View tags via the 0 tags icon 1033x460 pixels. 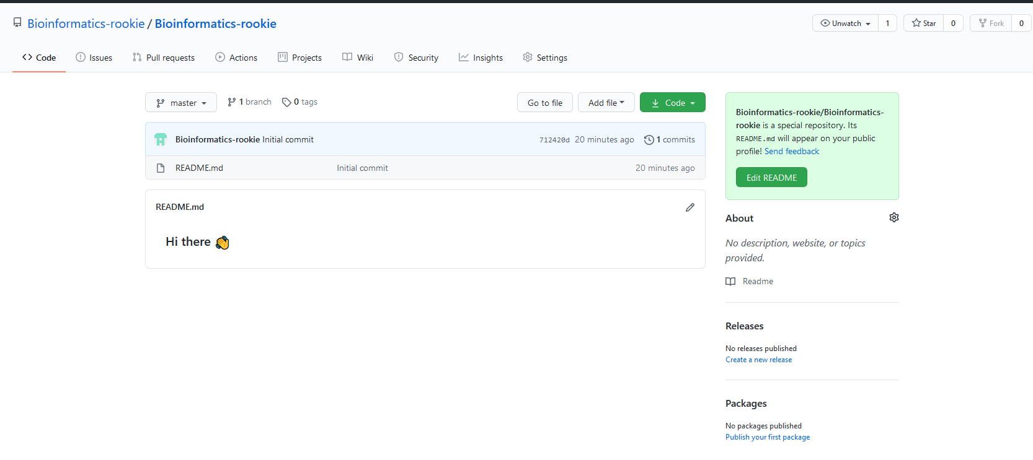pyautogui.click(x=286, y=102)
